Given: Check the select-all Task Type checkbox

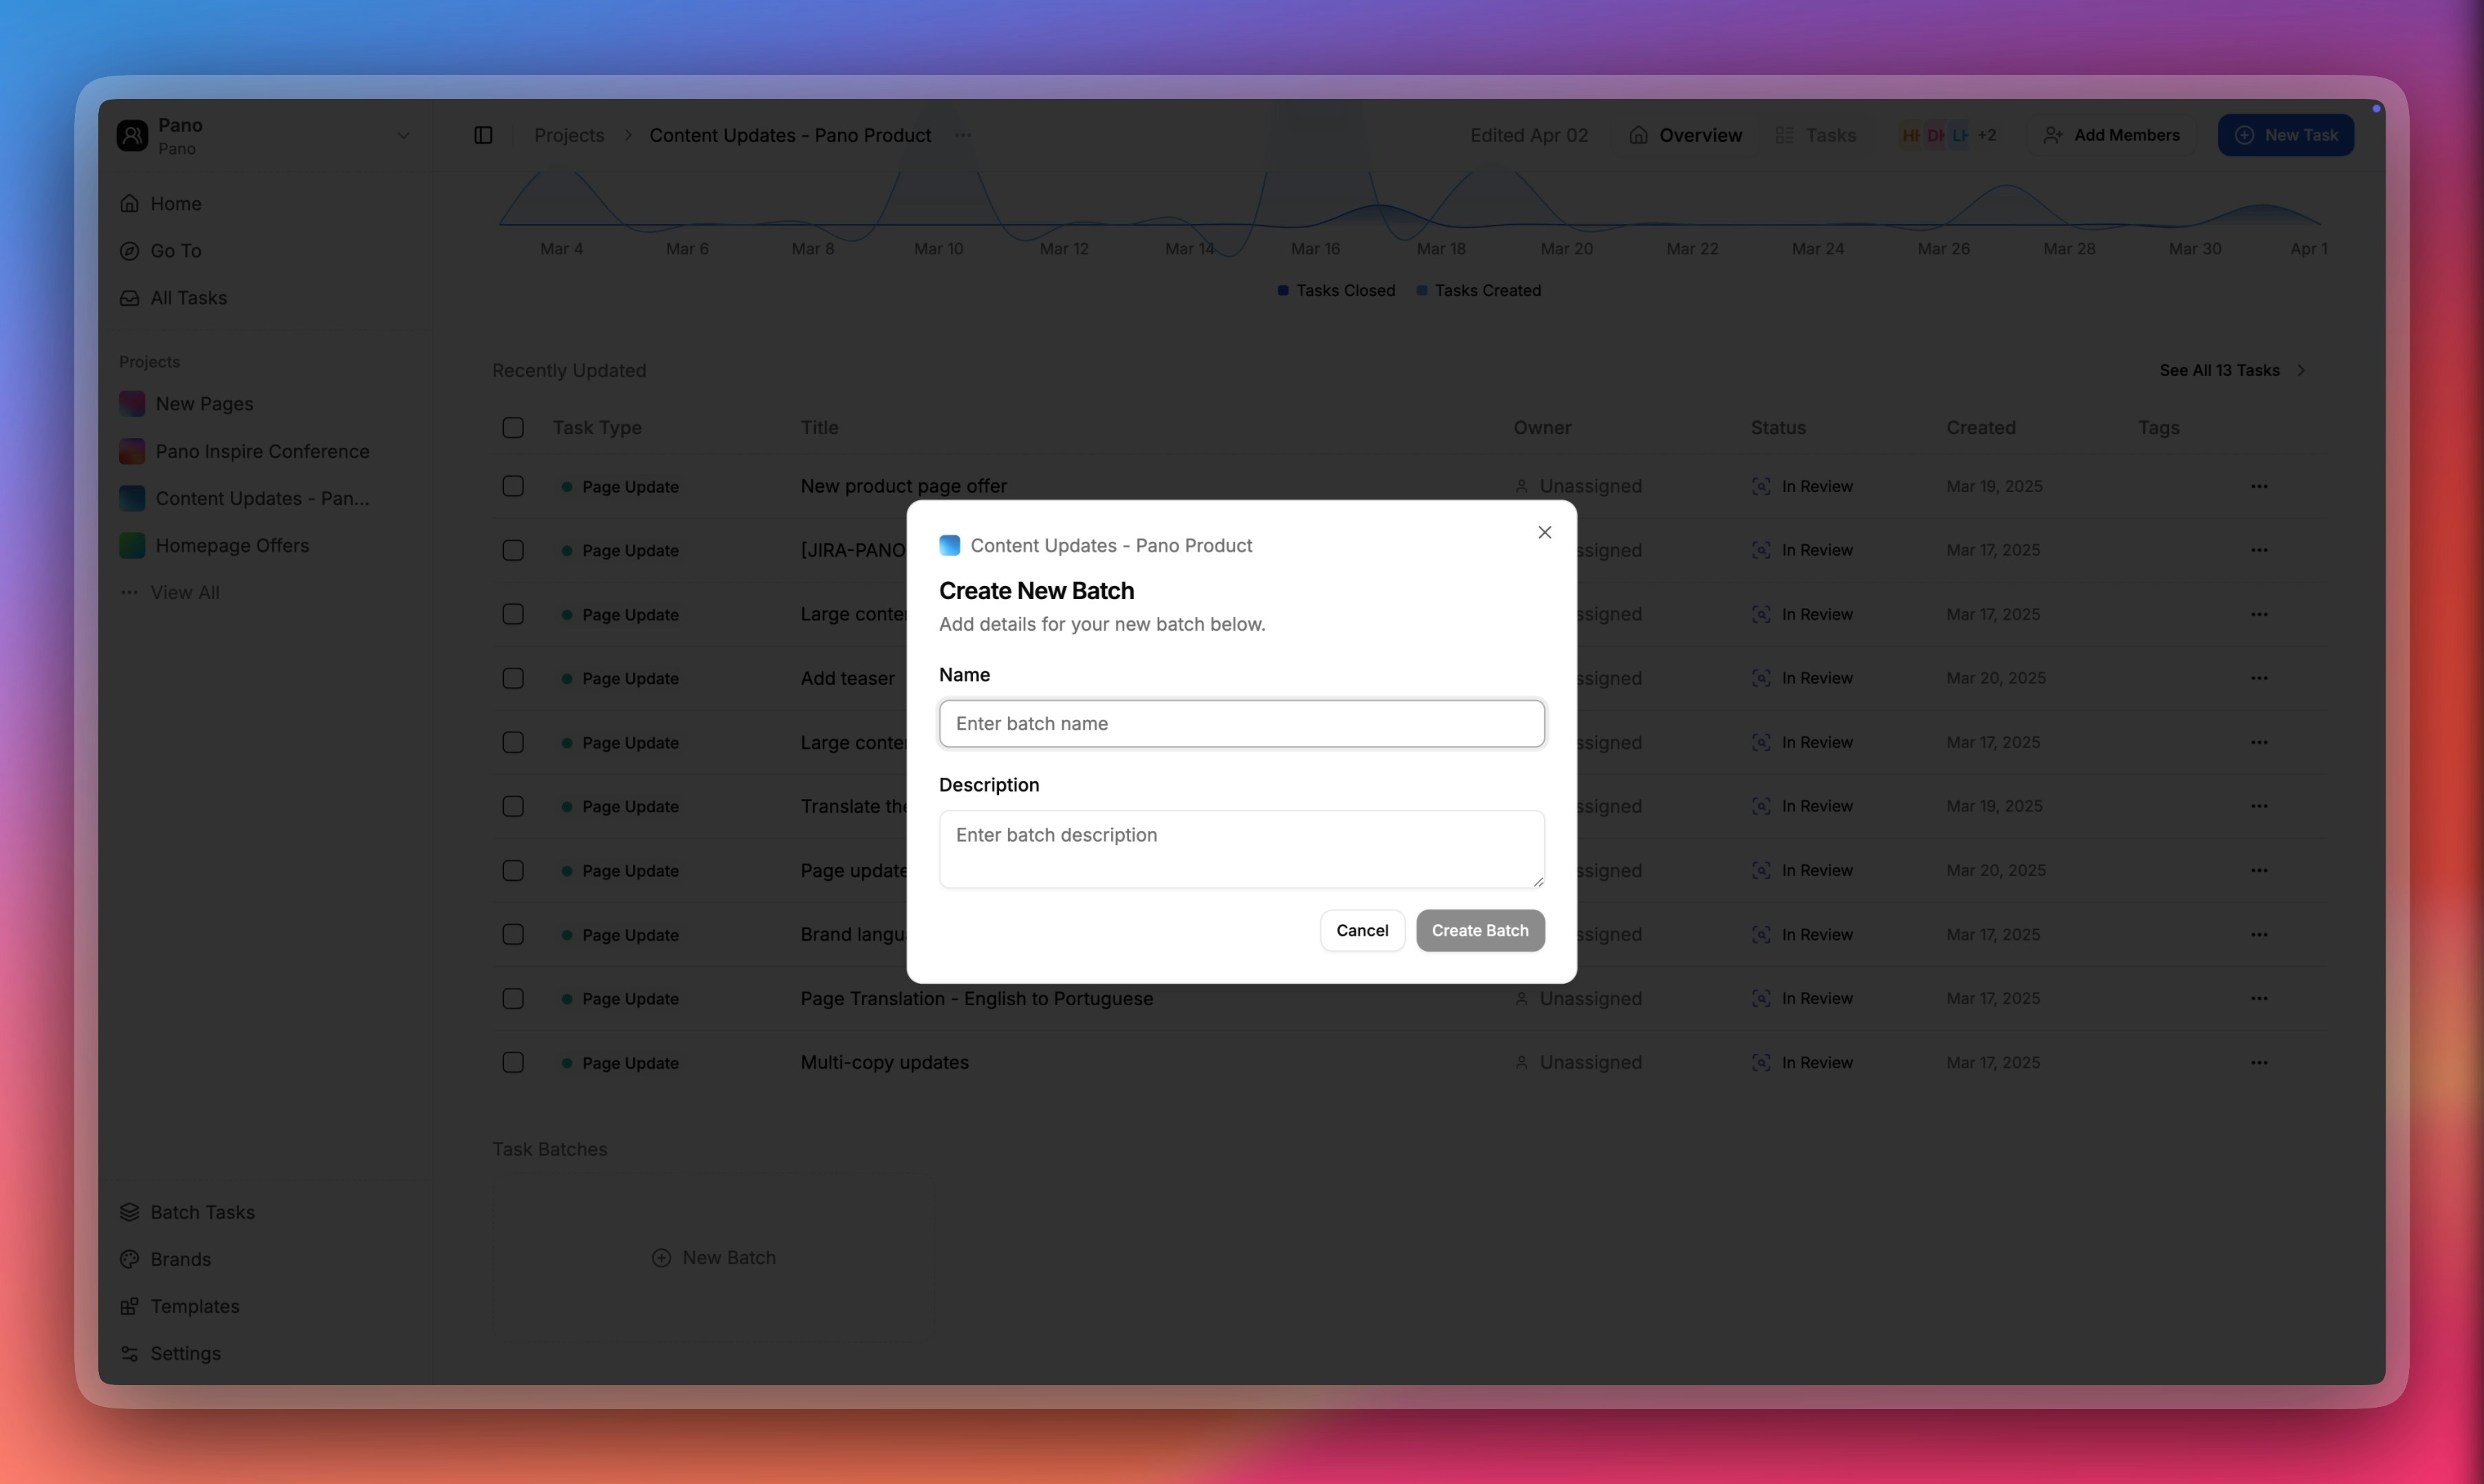Looking at the screenshot, I should click(513, 428).
